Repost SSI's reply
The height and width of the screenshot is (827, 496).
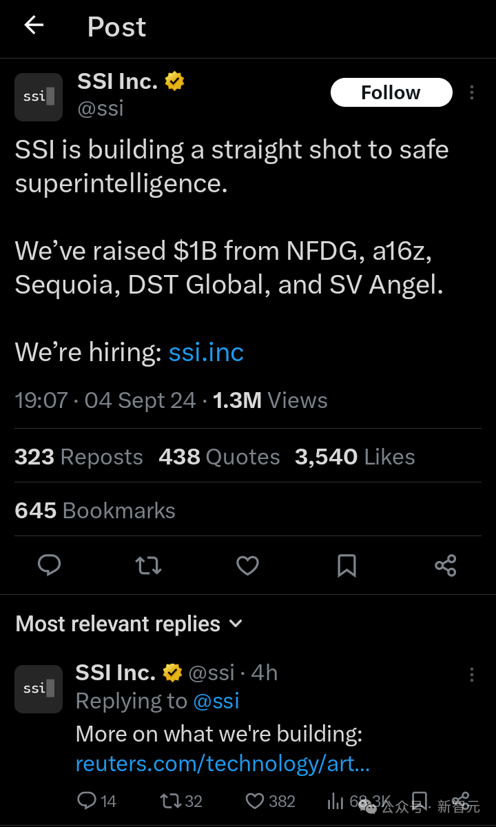[x=171, y=801]
